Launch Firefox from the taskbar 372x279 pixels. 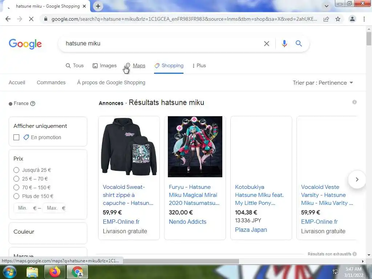tap(55, 272)
